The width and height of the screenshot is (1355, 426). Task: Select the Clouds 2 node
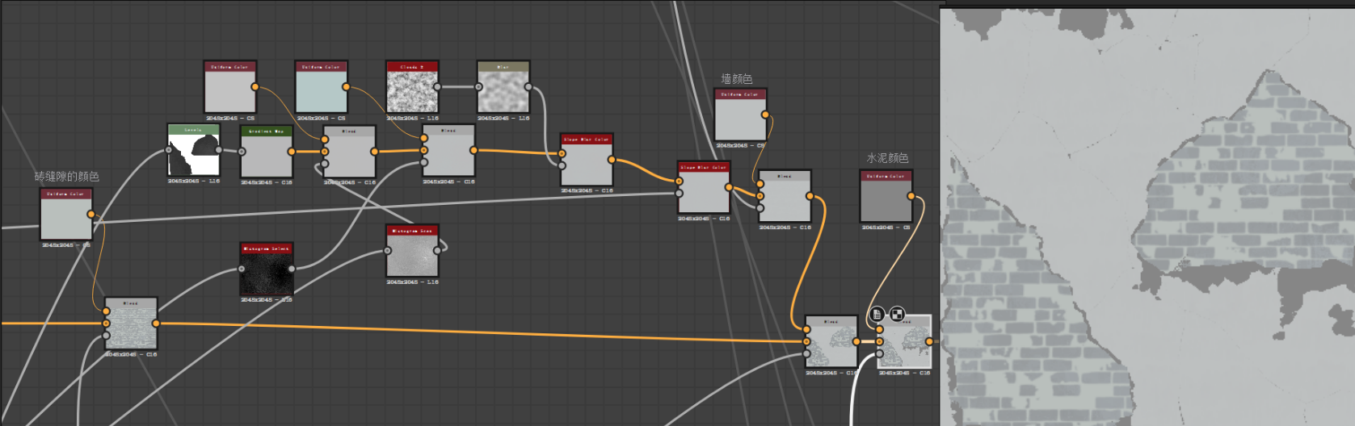coord(412,86)
